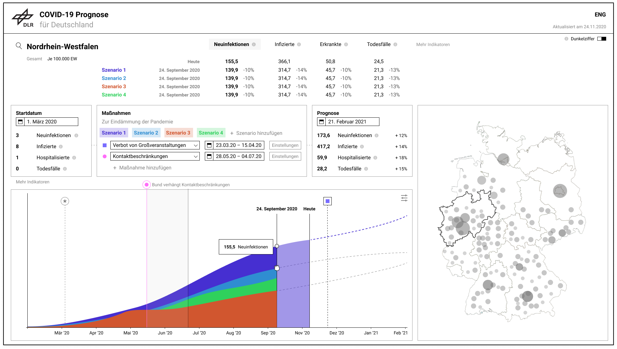Click the purple square measure marker in chart

point(328,201)
